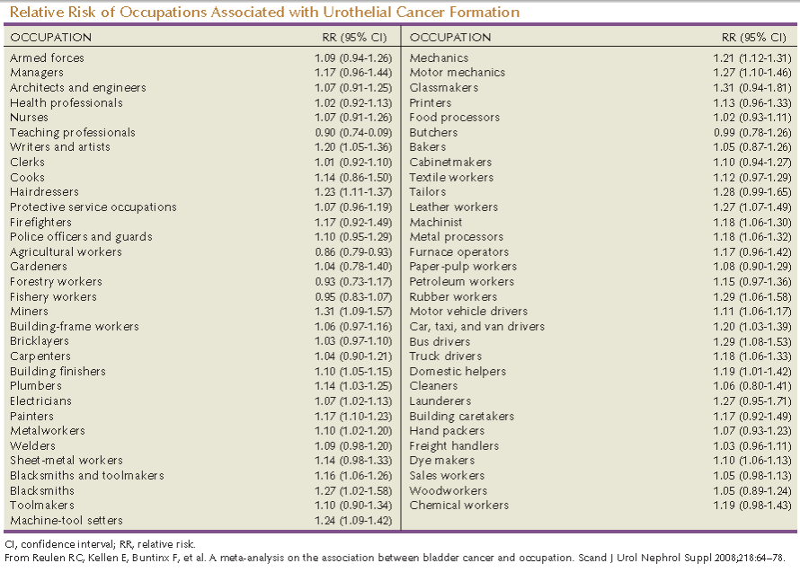Select the 'Metal processors' label

[x=456, y=236]
